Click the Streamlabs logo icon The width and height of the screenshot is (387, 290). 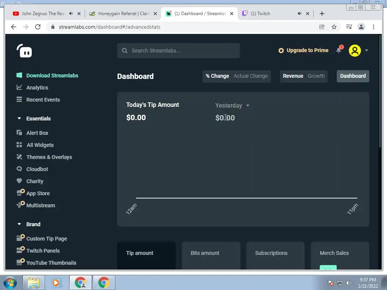point(24,51)
